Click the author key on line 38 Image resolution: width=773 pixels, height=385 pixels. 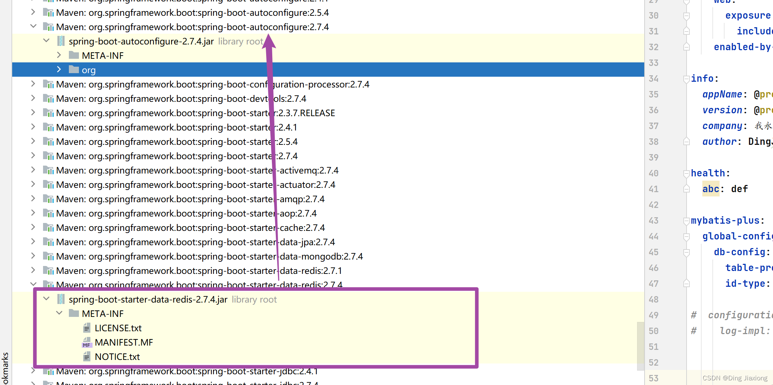[x=719, y=142]
